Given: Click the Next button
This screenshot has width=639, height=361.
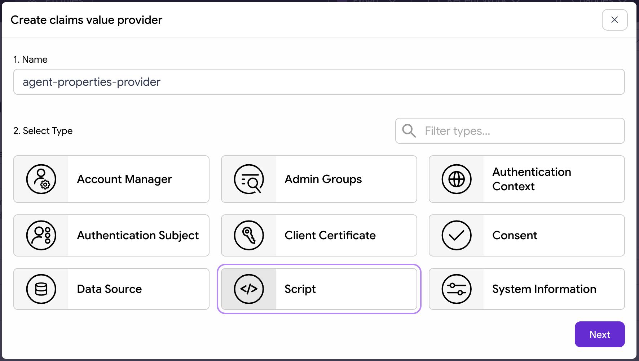Looking at the screenshot, I should [x=600, y=334].
